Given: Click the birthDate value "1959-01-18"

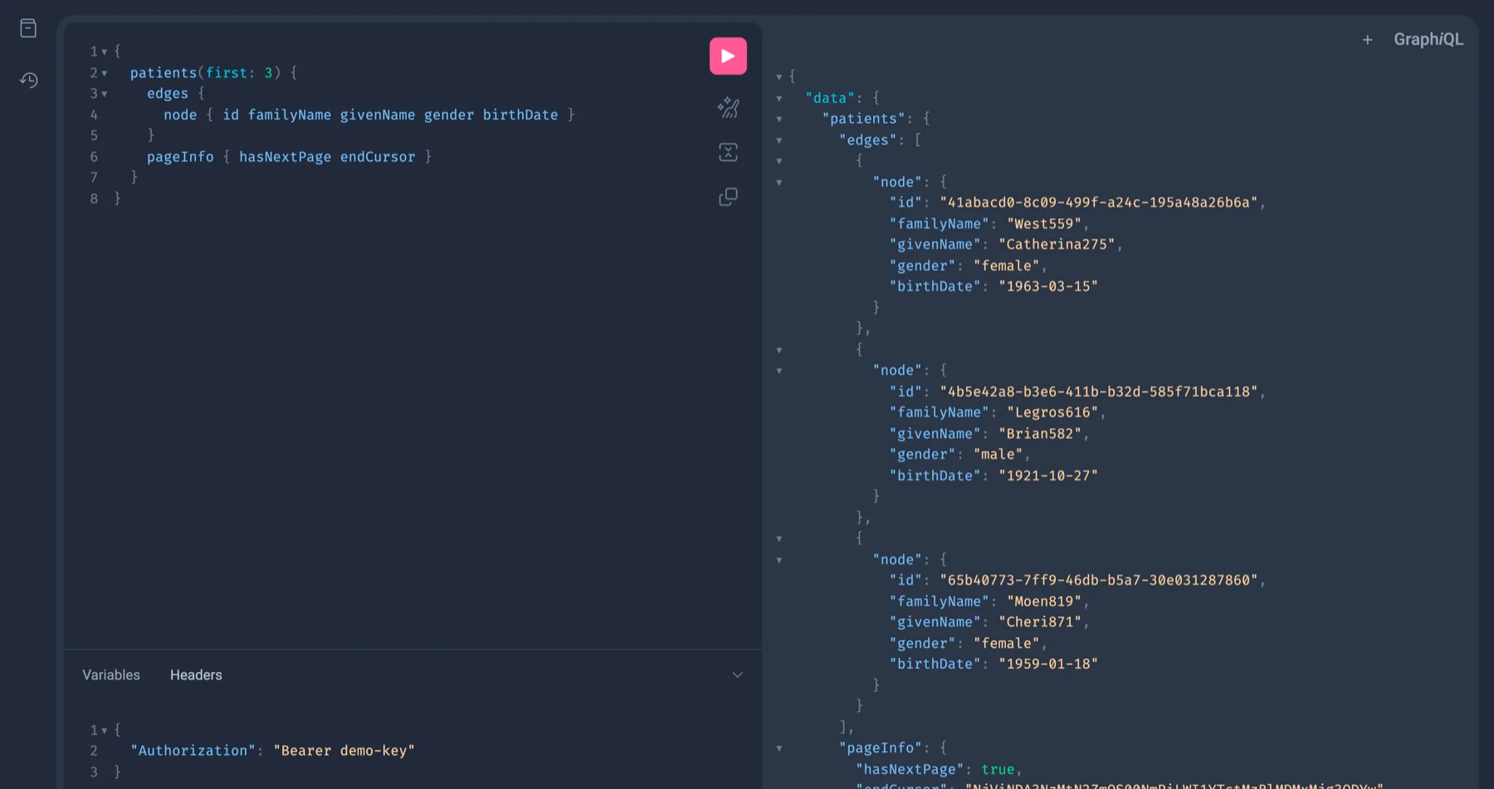Looking at the screenshot, I should click(1048, 664).
